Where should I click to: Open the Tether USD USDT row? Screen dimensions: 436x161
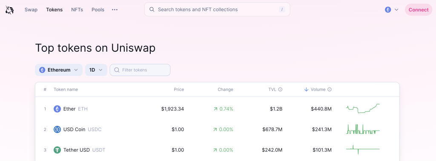click(x=217, y=150)
